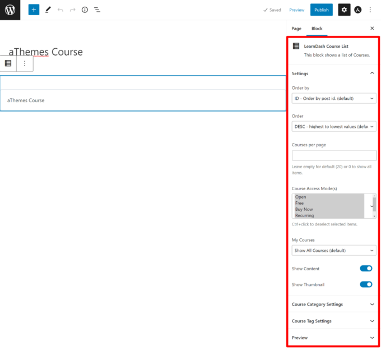Switch to the Page tab
The height and width of the screenshot is (350, 381).
296,29
